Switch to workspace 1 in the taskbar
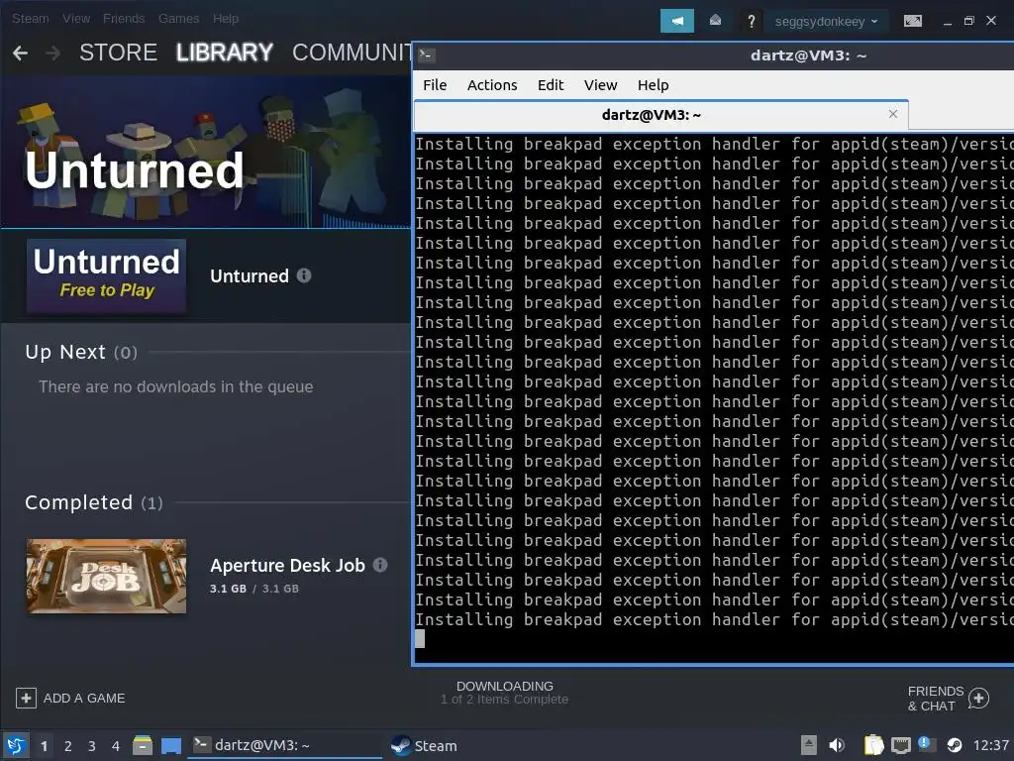 tap(44, 746)
